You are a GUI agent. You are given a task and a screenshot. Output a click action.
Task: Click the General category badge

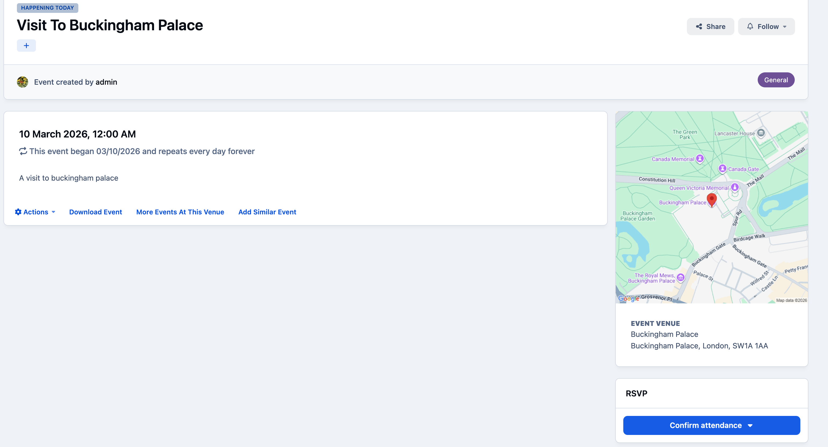(x=776, y=80)
